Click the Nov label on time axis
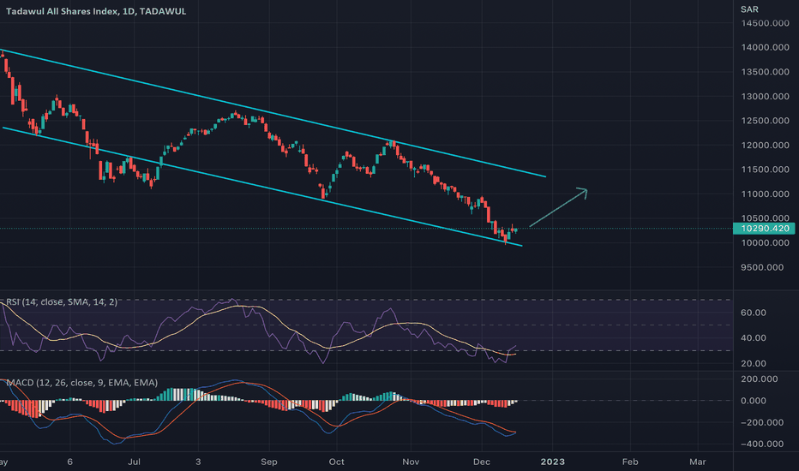Screen dimensions: 799x471 click(x=411, y=462)
